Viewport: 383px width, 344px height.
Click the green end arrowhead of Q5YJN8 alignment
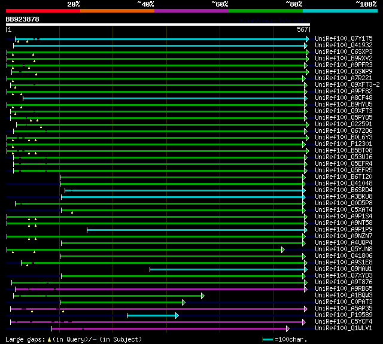283,249
